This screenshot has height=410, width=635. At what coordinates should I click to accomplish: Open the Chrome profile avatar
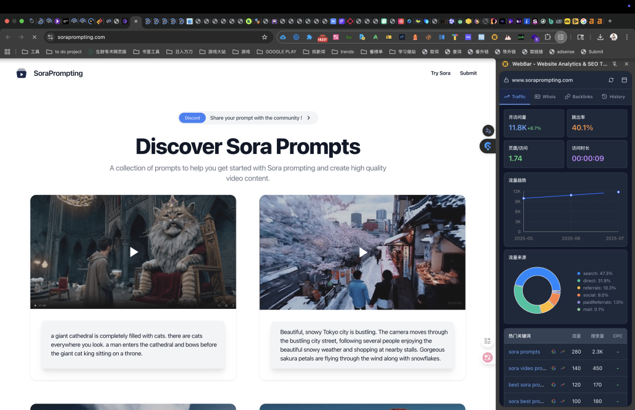[x=613, y=37]
